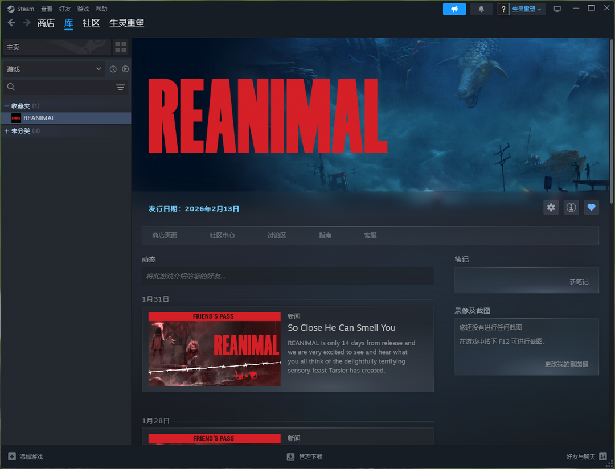Open REANIMAL settings gear icon

[551, 208]
